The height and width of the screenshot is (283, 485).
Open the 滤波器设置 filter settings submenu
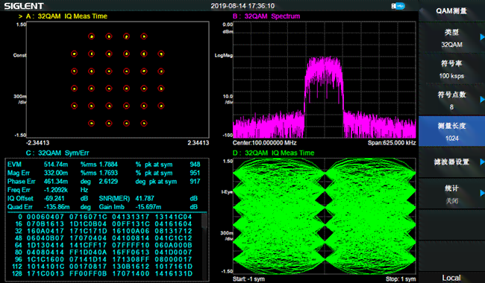pos(451,162)
